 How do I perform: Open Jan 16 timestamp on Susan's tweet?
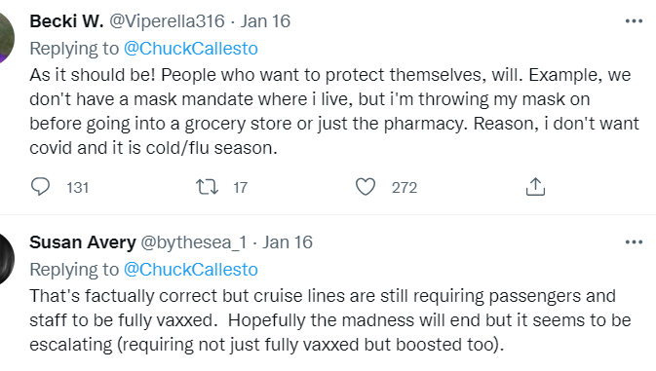pos(288,242)
